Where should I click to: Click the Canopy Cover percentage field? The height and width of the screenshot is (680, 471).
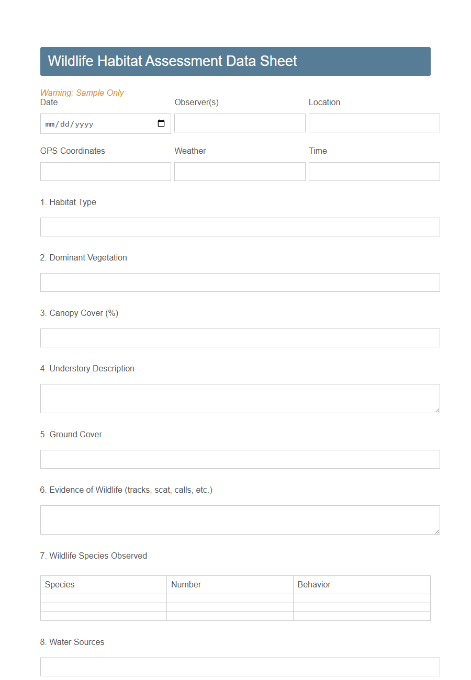pyautogui.click(x=240, y=337)
